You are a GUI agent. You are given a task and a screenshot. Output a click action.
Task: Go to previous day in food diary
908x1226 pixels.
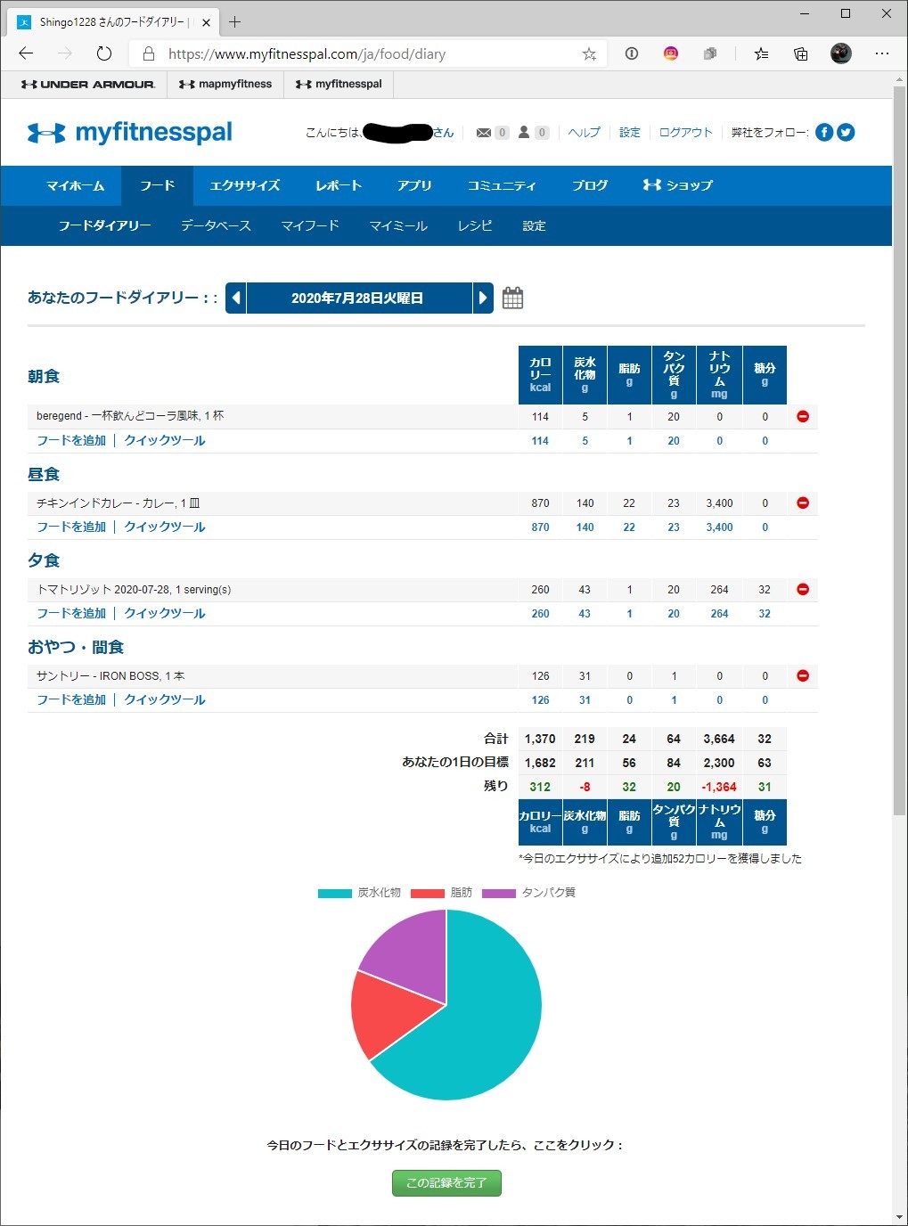point(236,298)
